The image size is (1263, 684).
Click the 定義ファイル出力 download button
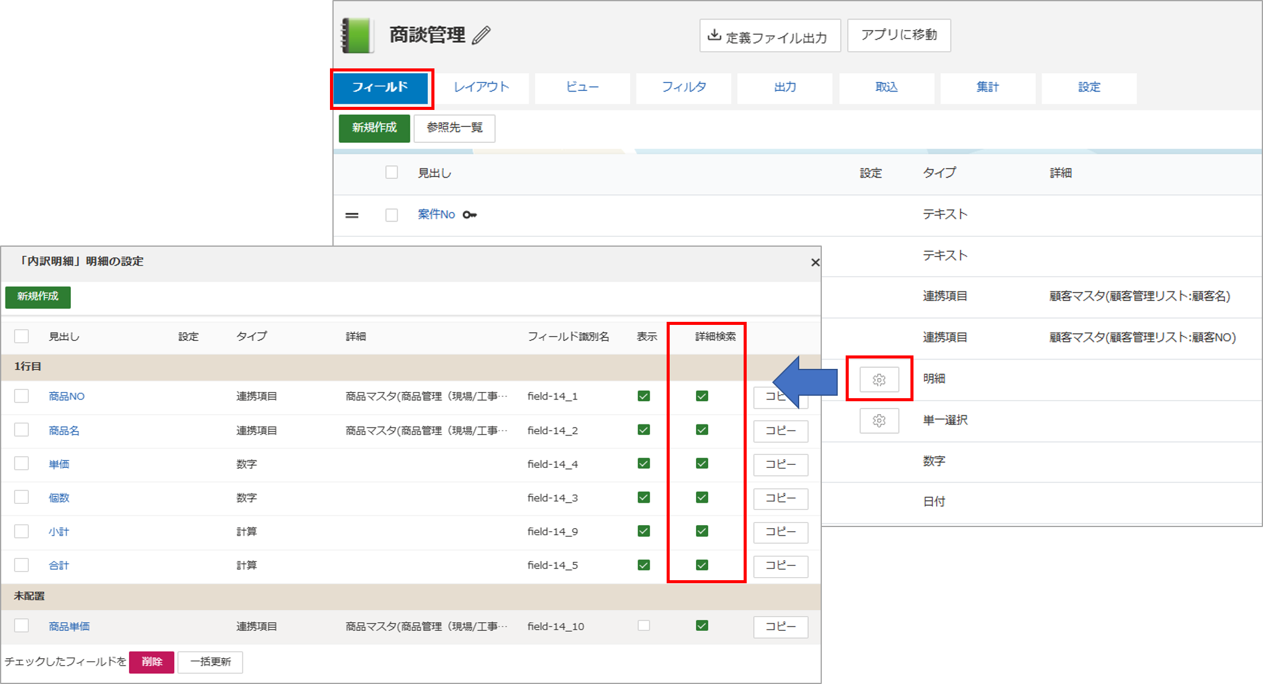pos(769,36)
